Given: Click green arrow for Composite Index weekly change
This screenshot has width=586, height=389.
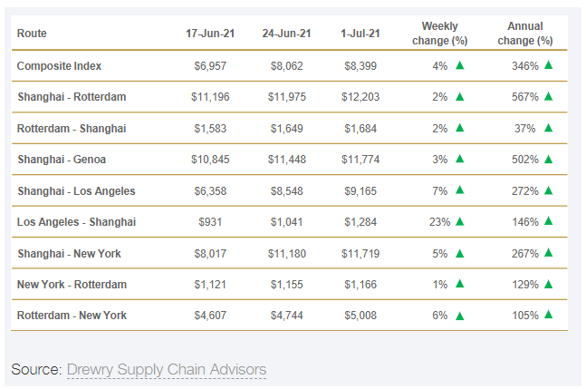Looking at the screenshot, I should click(x=460, y=65).
